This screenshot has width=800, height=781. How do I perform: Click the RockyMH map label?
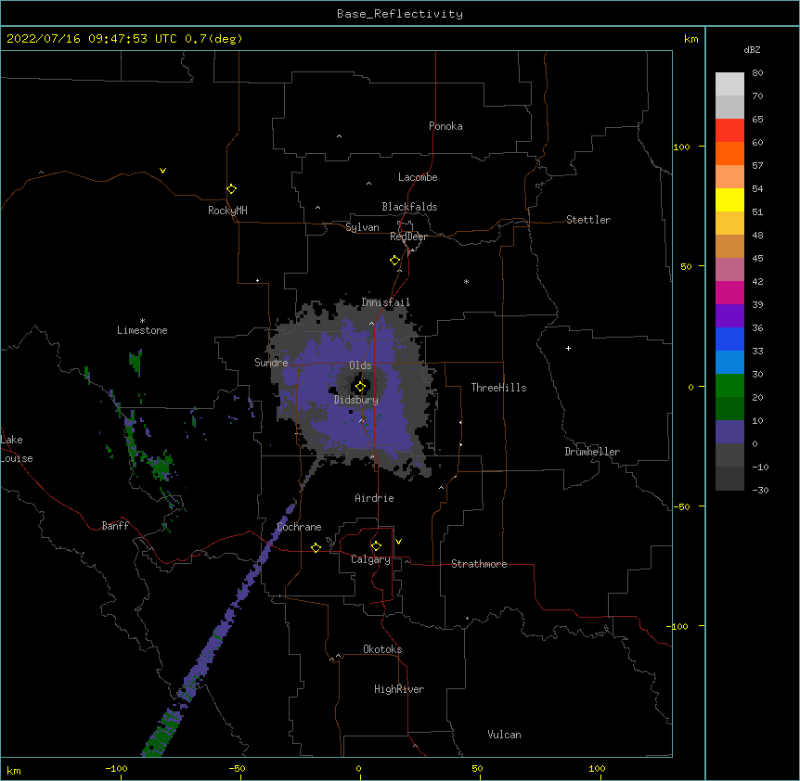227,211
